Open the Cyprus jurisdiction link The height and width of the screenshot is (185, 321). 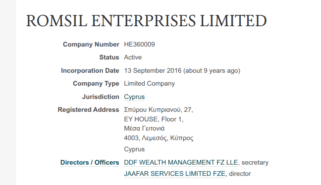tap(134, 97)
